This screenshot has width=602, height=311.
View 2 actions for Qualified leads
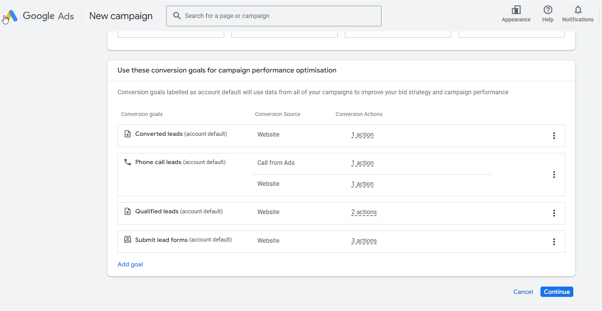coord(364,212)
